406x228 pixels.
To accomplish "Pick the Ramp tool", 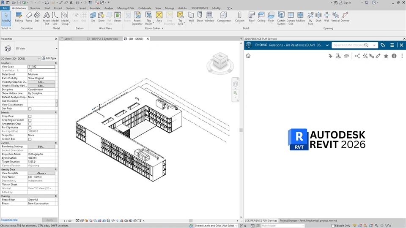I will pyautogui.click(x=29, y=17).
